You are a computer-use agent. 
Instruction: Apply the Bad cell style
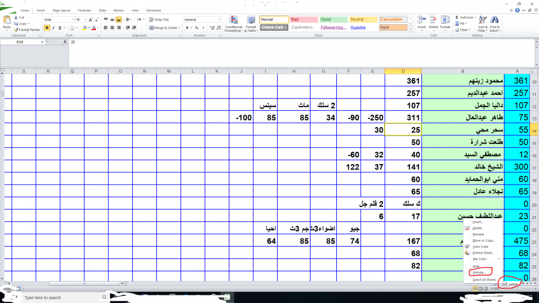[x=304, y=19]
